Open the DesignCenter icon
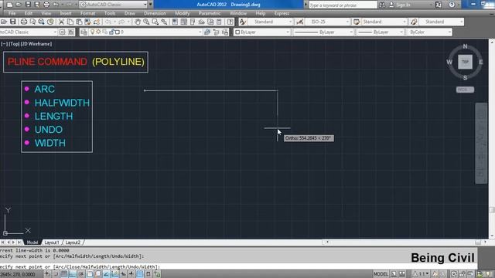The height and width of the screenshot is (278, 495). click(184, 22)
